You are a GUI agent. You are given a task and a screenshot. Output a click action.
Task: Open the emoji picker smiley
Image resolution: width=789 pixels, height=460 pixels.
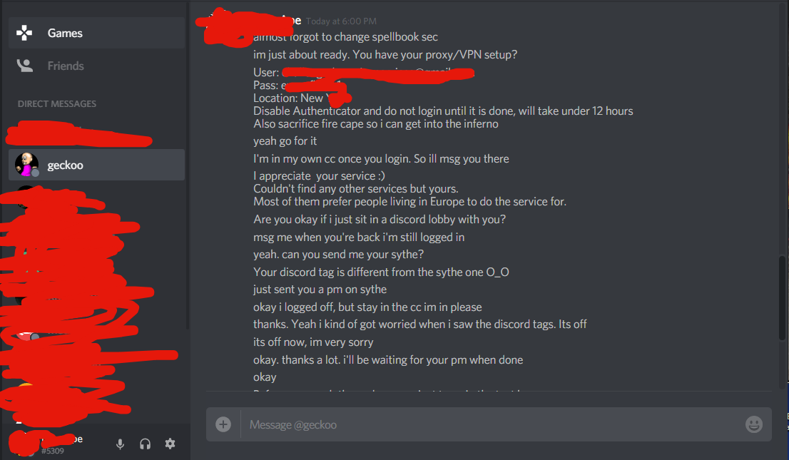tap(753, 424)
